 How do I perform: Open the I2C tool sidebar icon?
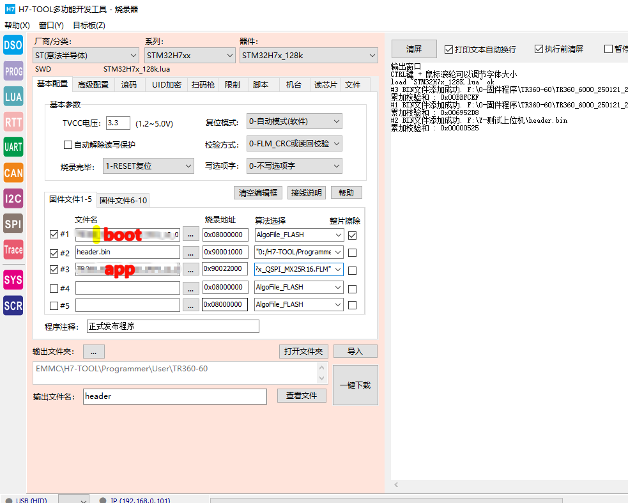13,198
